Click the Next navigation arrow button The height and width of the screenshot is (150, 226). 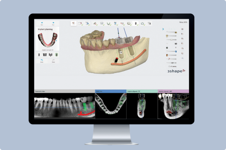click(x=54, y=23)
